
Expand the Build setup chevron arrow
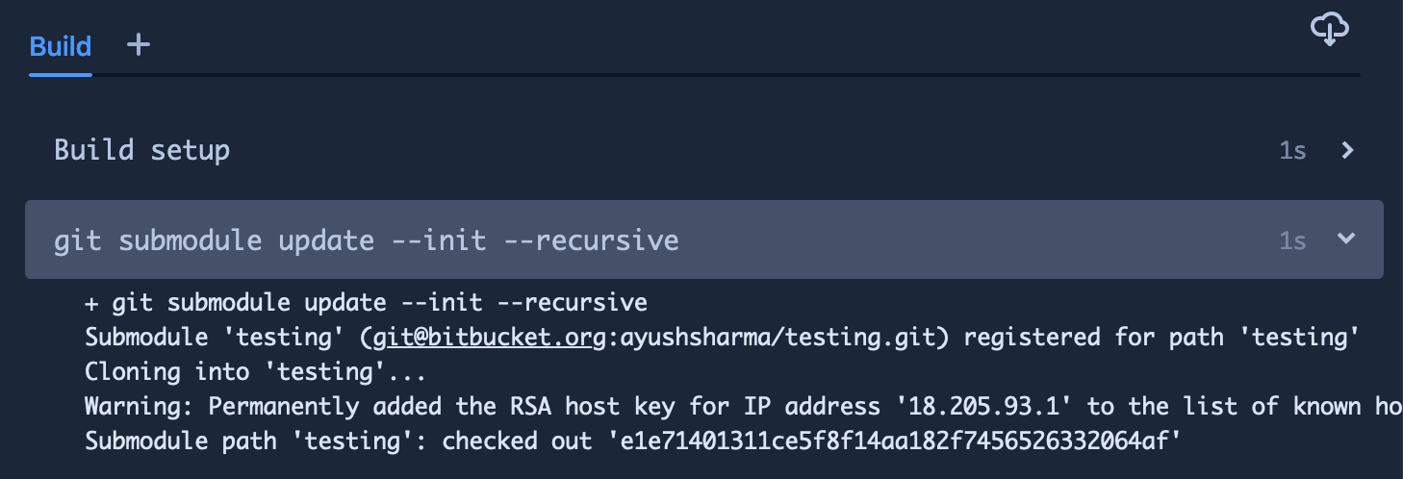[x=1347, y=150]
